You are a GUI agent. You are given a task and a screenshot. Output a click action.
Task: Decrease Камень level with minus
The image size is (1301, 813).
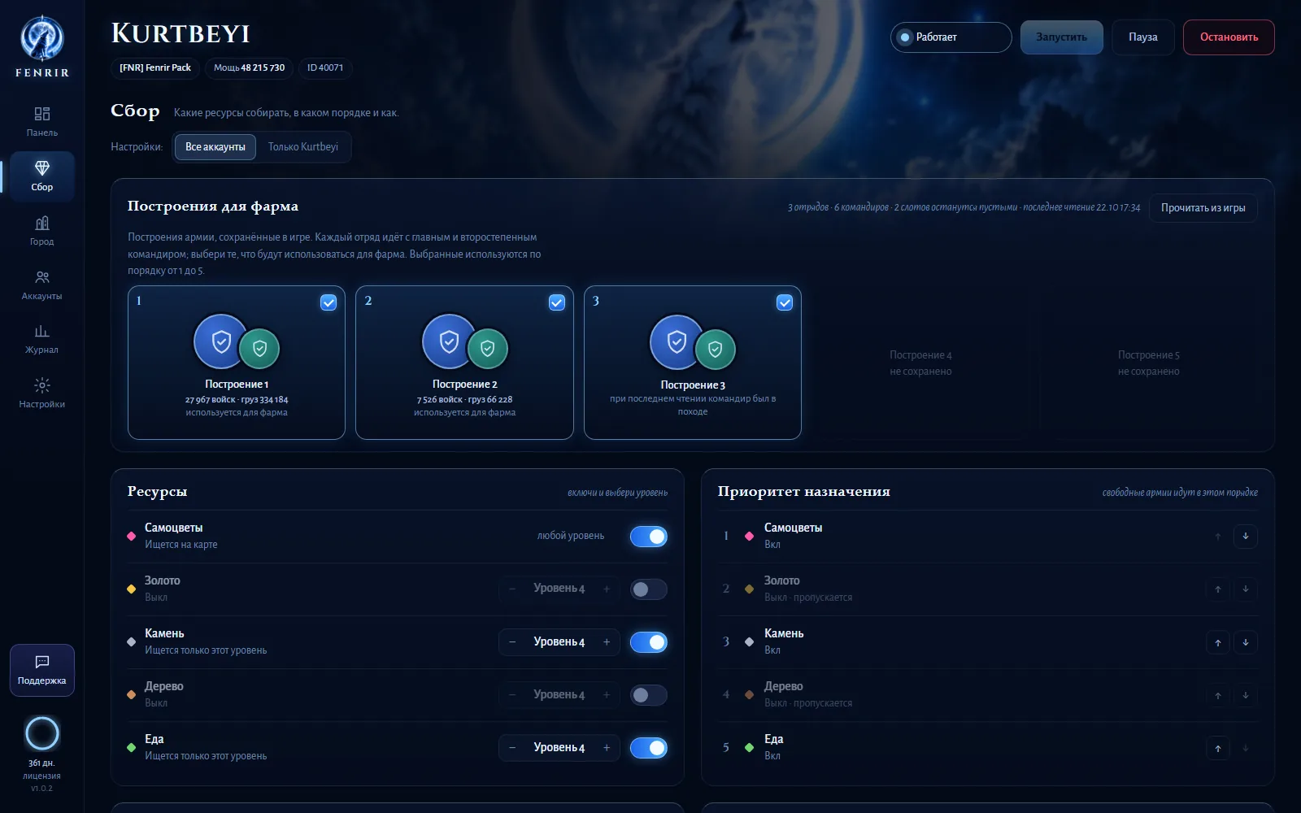(512, 642)
